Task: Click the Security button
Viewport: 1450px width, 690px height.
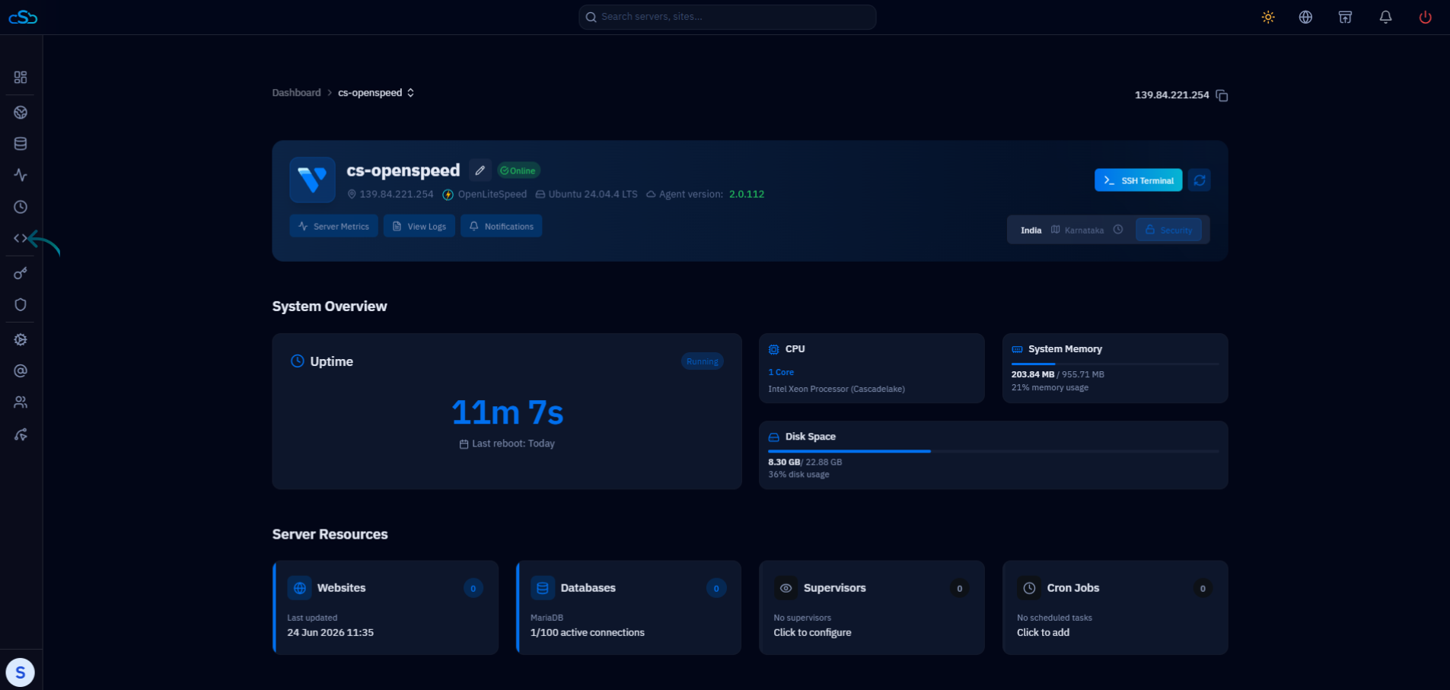Action: pyautogui.click(x=1168, y=230)
